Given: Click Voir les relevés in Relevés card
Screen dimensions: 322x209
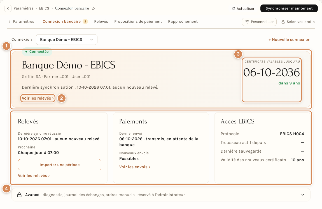Looking at the screenshot, I should pos(34,176).
